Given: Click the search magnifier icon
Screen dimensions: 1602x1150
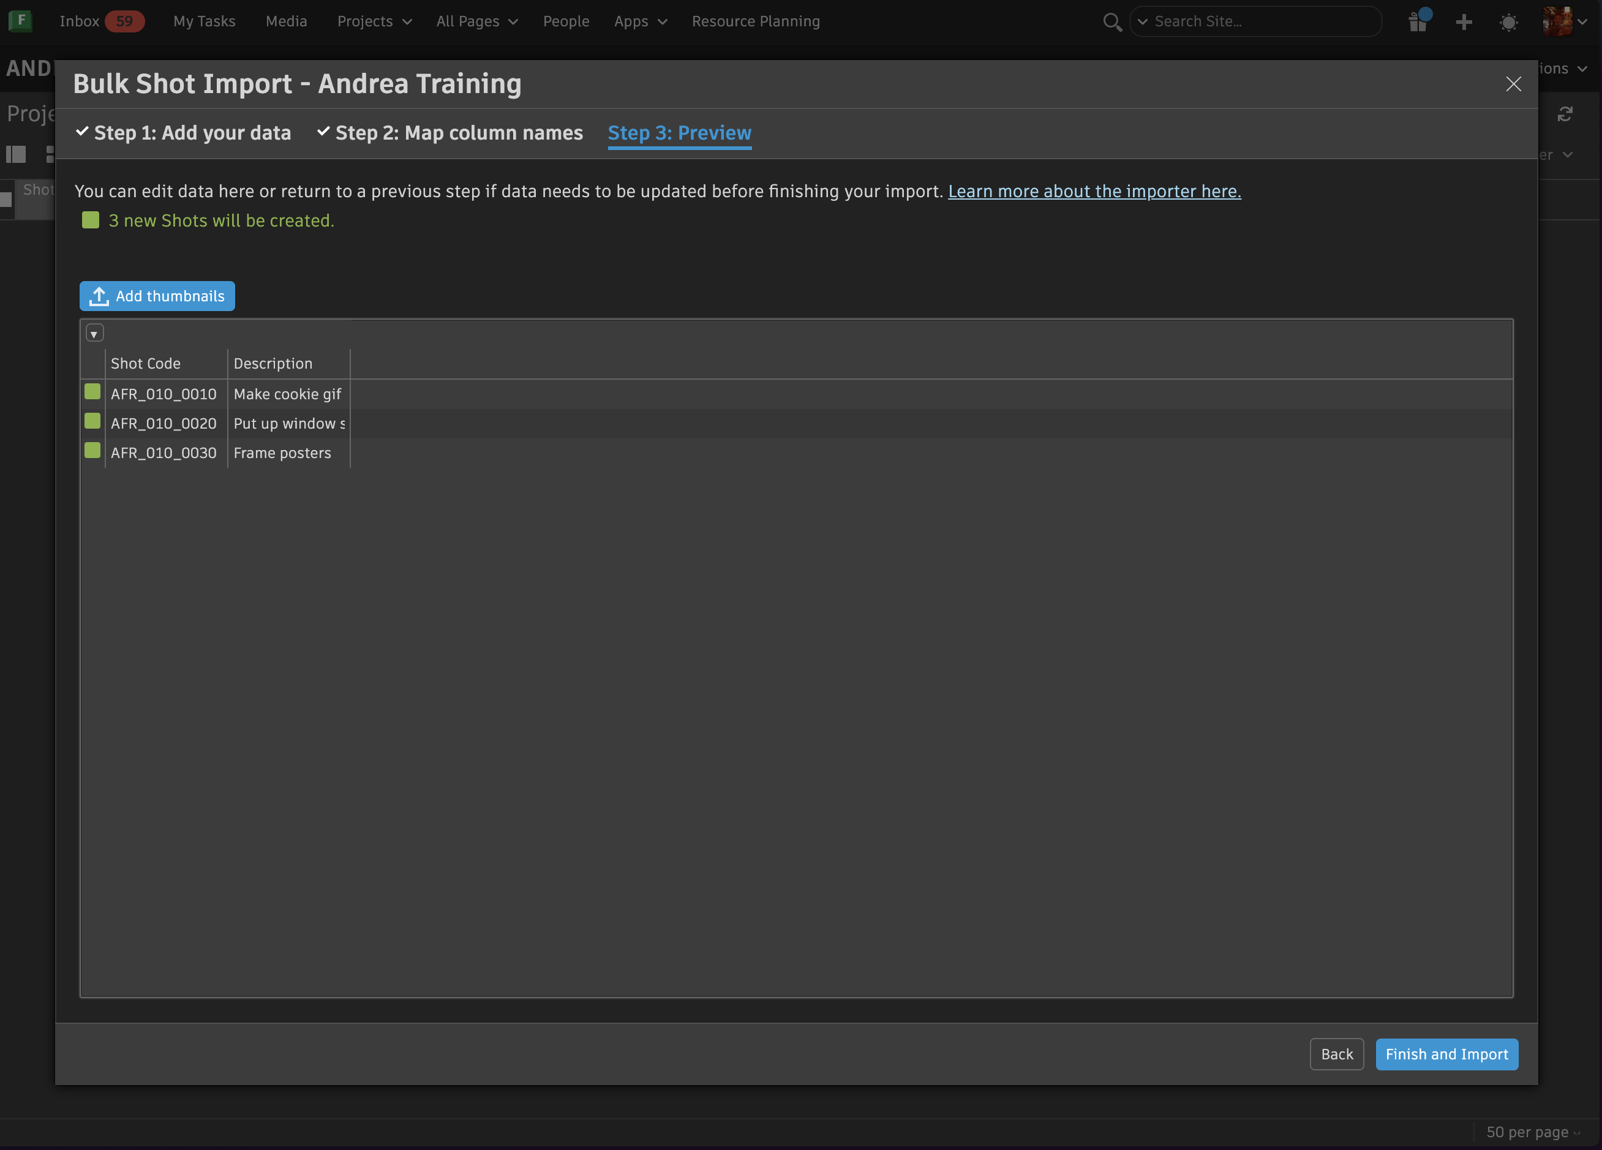Looking at the screenshot, I should click(x=1112, y=22).
